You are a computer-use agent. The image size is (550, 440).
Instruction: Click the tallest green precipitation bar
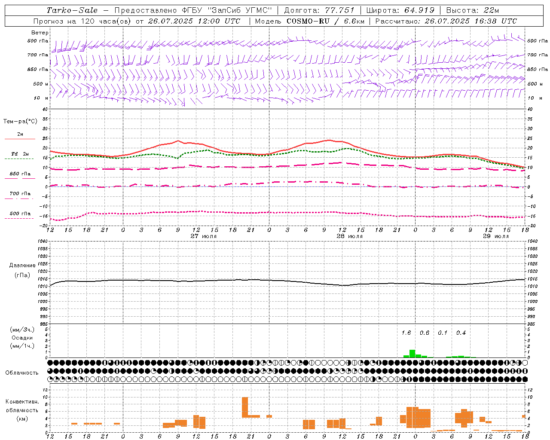point(412,354)
